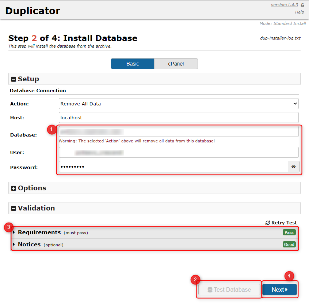Click the User input field
Viewport: 309px width, 306px height.
pos(179,152)
